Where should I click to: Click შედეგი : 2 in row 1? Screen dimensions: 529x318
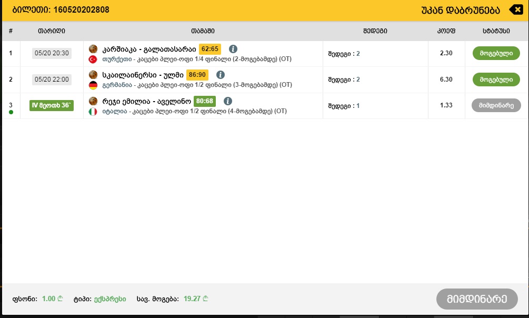[x=344, y=54]
